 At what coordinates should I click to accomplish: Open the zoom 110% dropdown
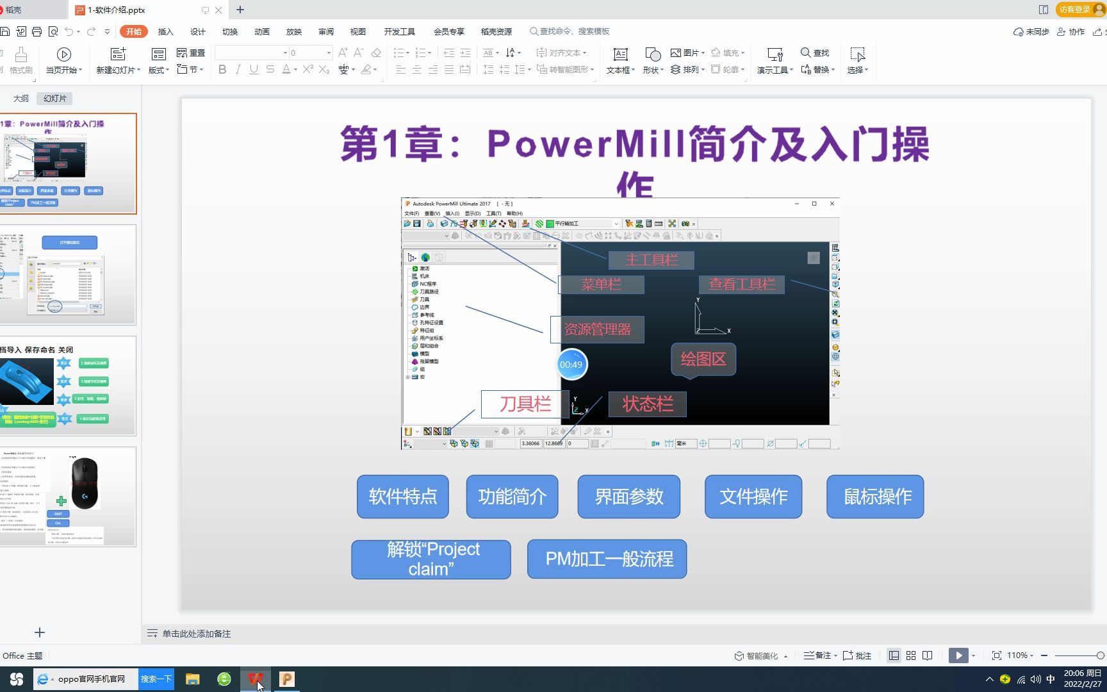[x=1021, y=655]
